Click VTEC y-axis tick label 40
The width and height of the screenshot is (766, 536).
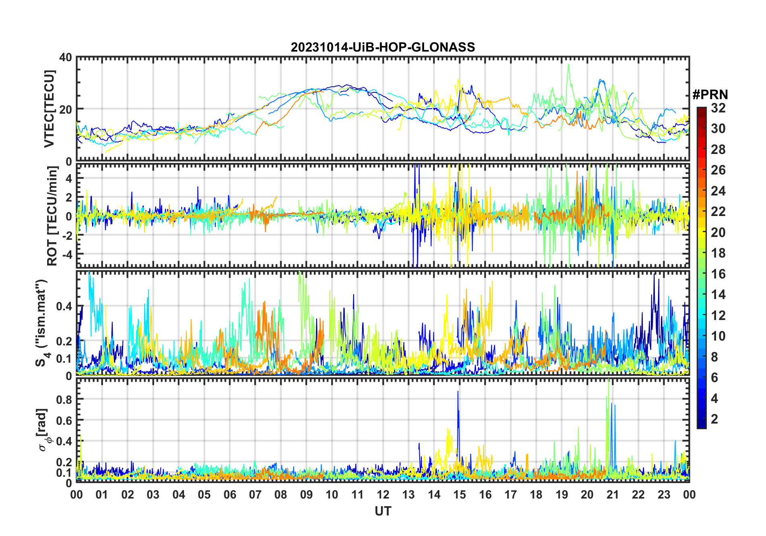click(x=66, y=58)
